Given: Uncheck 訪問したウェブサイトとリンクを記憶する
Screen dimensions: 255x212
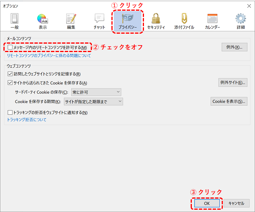Looking at the screenshot, I should [10, 74].
